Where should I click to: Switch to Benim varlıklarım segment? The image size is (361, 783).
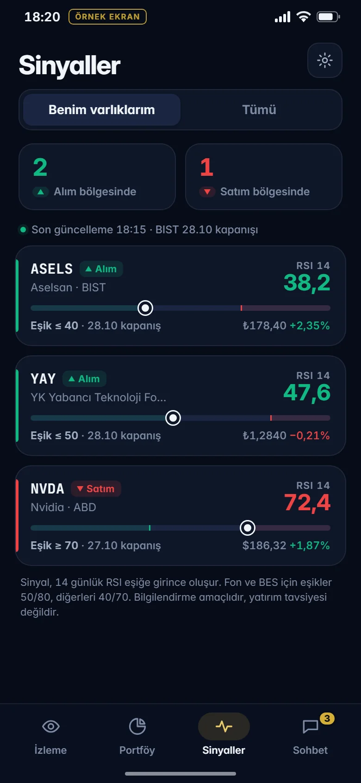tap(102, 110)
